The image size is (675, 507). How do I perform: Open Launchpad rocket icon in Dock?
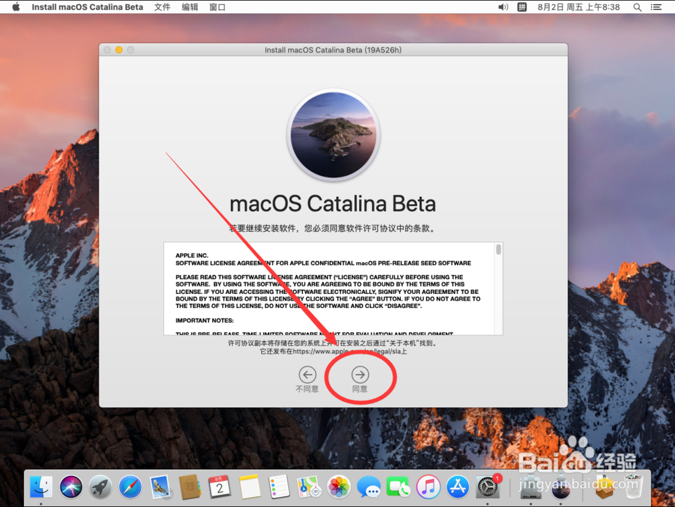(x=101, y=487)
